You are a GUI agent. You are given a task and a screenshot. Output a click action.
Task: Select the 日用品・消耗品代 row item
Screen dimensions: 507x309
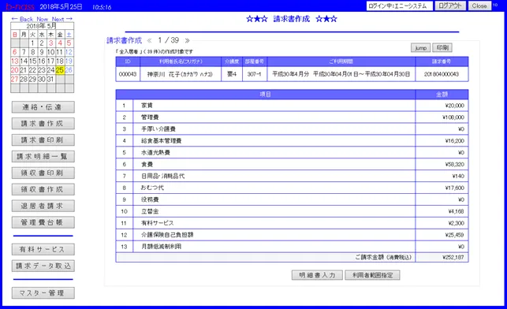pos(274,176)
